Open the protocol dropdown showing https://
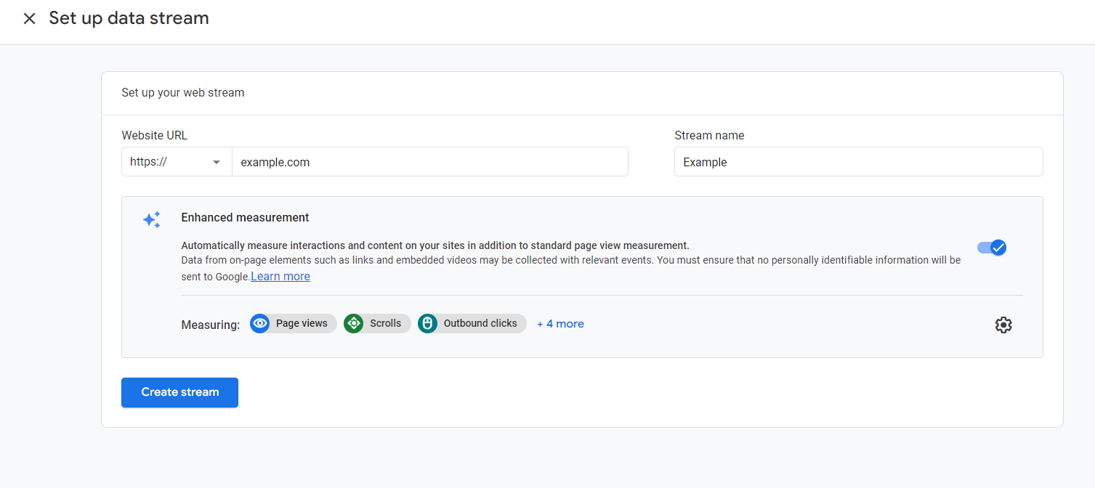The width and height of the screenshot is (1095, 488). pyautogui.click(x=176, y=161)
